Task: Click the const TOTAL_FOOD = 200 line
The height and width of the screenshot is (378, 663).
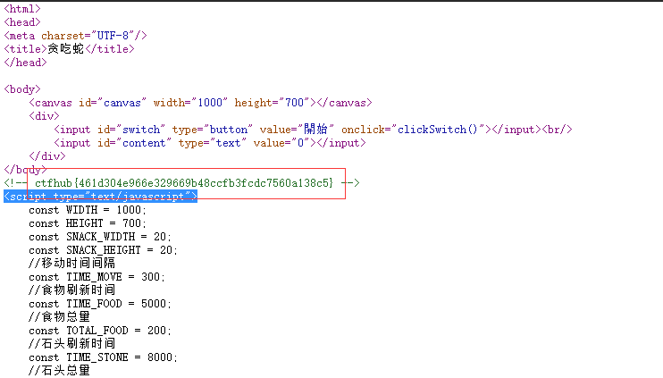Action: click(99, 331)
